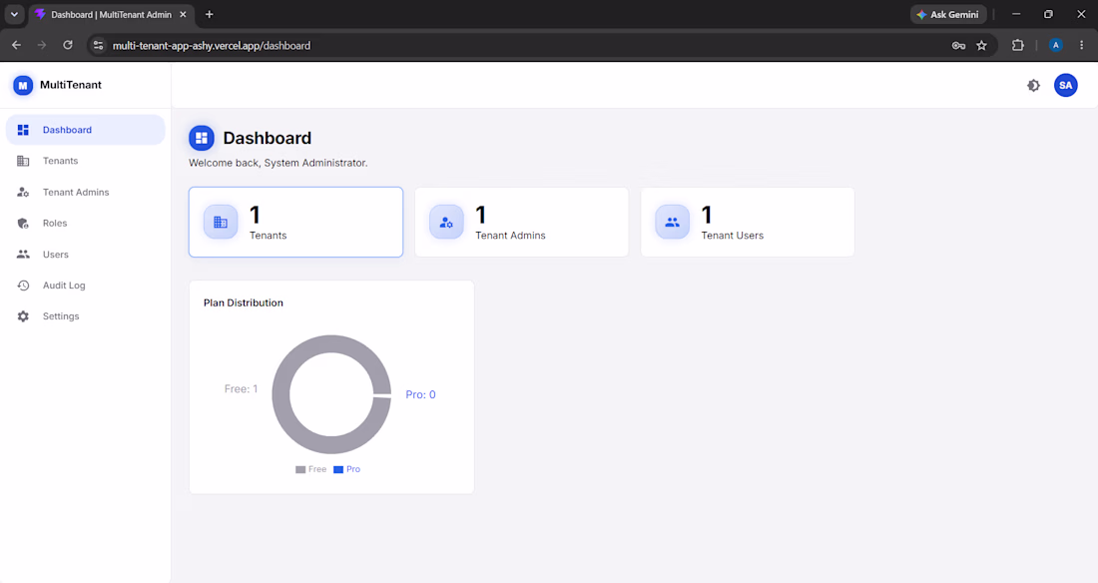Click the building icon on Tenants card
Viewport: 1098px width, 583px height.
click(x=221, y=223)
